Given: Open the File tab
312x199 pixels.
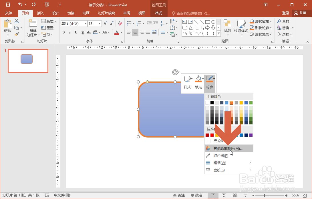Looking at the screenshot, I should point(9,13).
